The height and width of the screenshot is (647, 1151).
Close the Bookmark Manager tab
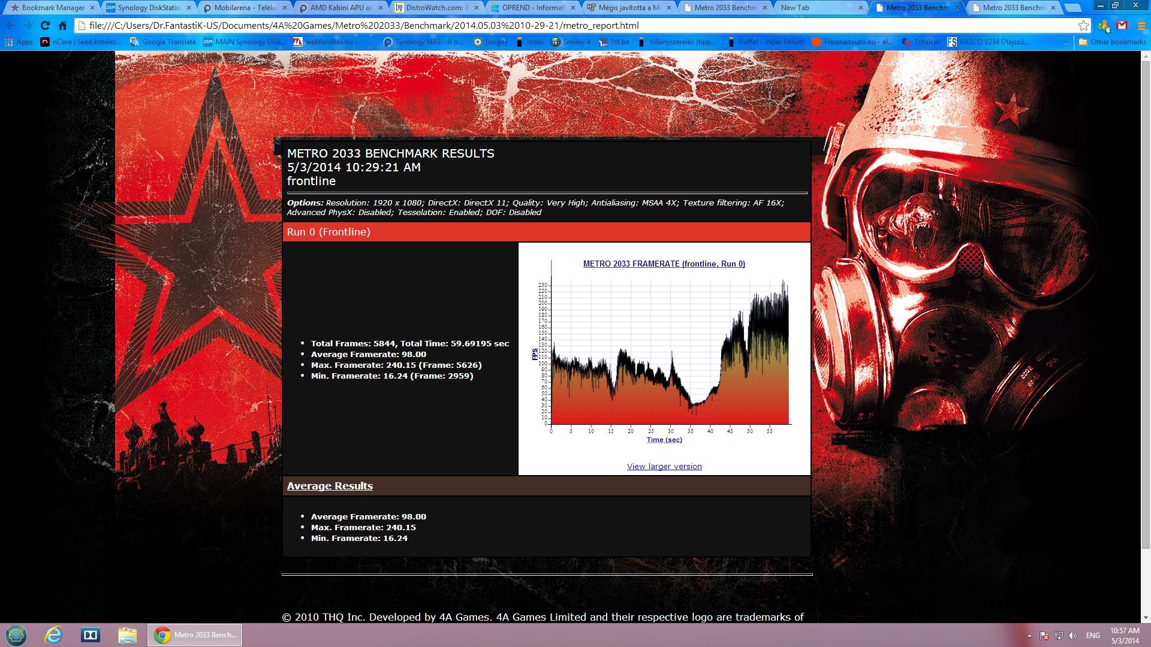coord(92,8)
